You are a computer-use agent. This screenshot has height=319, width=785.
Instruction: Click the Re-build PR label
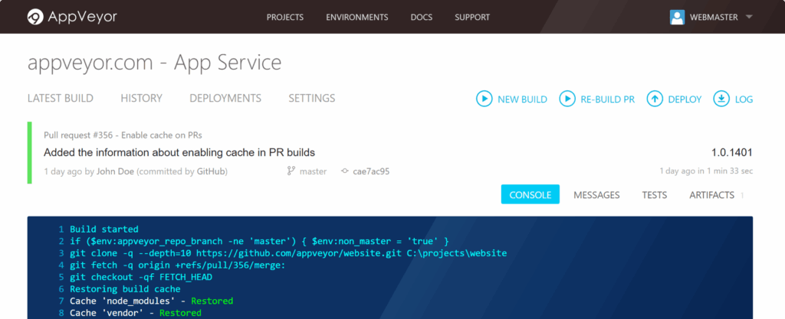(607, 99)
